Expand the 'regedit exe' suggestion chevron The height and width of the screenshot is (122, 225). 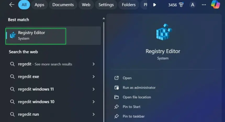[94, 77]
